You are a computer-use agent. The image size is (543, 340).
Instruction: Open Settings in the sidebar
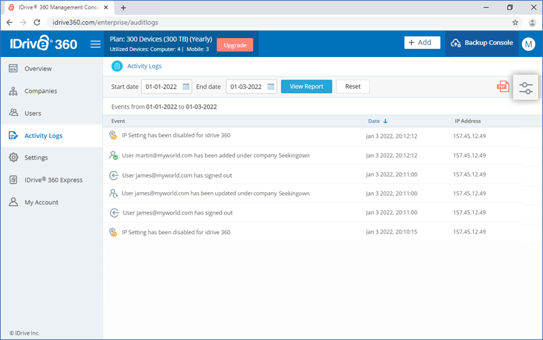point(52,157)
